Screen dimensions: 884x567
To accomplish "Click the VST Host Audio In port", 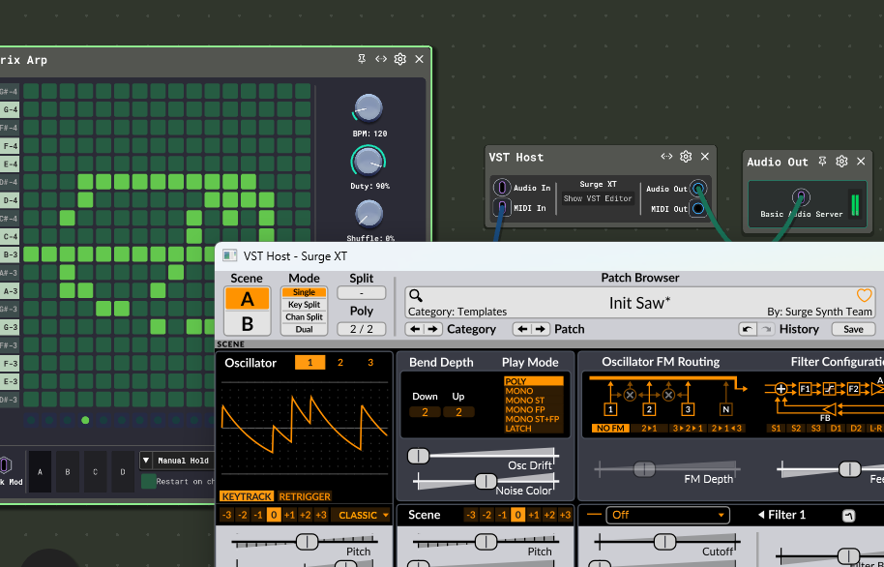I will [x=502, y=188].
